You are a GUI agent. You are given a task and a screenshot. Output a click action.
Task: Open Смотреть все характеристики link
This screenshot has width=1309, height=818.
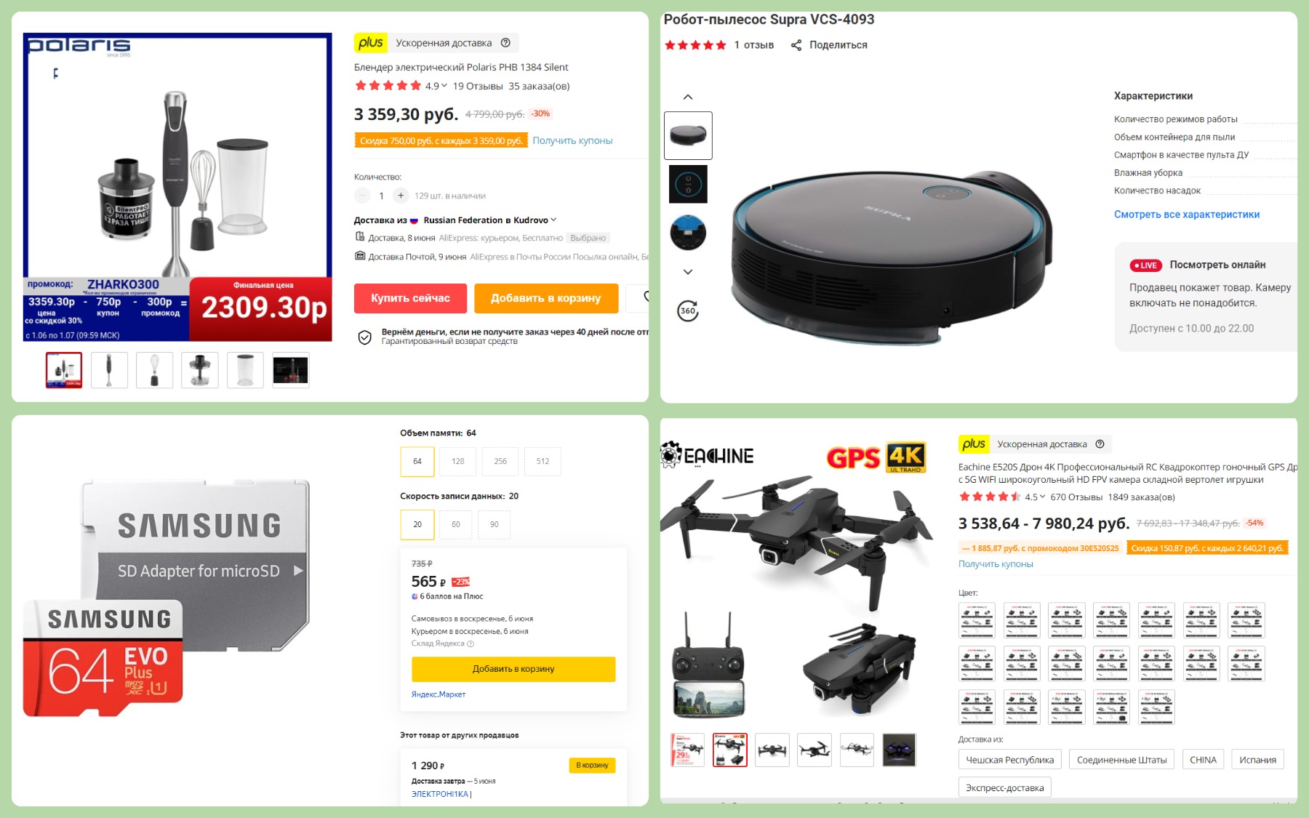1187,214
